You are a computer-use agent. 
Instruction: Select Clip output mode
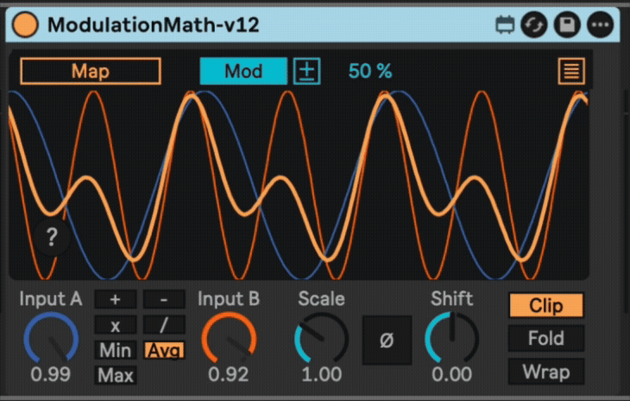click(546, 305)
